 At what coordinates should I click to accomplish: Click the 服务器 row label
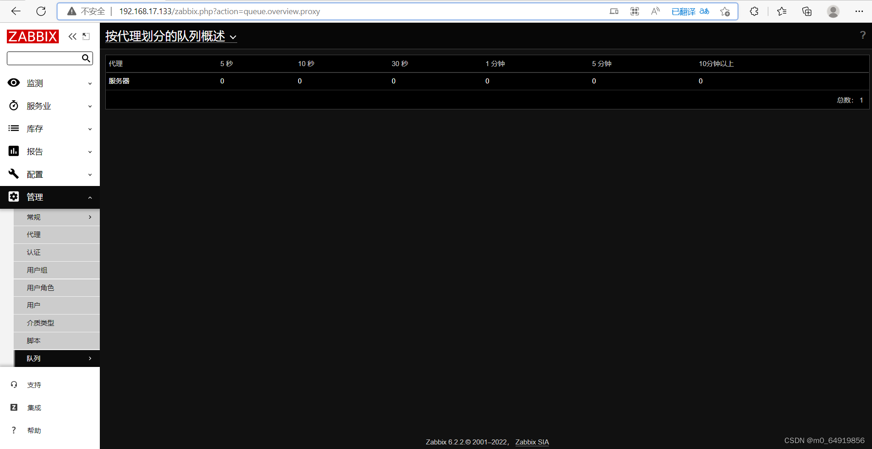[119, 81]
